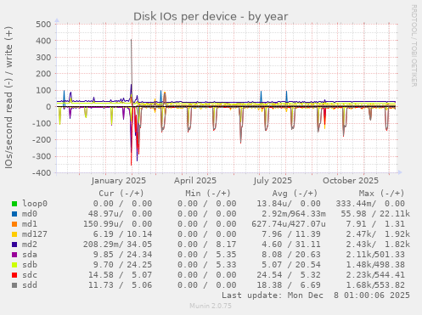Click the 'January 2025' x-axis label
The width and height of the screenshot is (422, 315).
click(119, 181)
